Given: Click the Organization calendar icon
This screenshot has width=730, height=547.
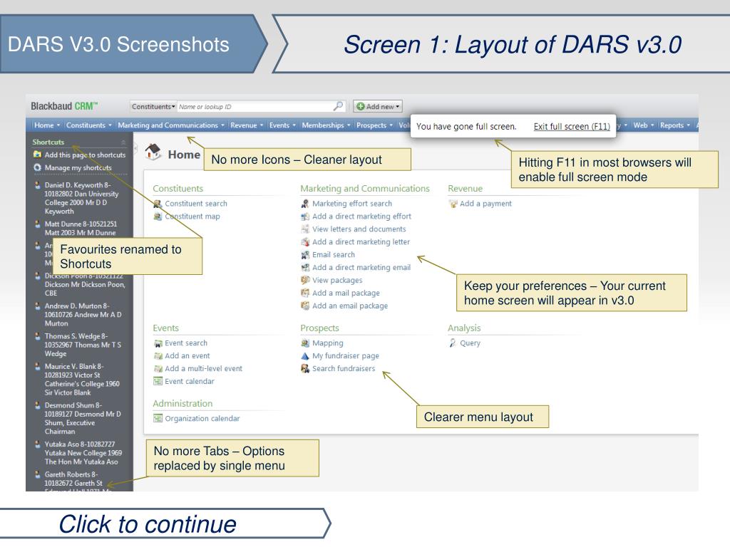Looking at the screenshot, I should coord(158,419).
